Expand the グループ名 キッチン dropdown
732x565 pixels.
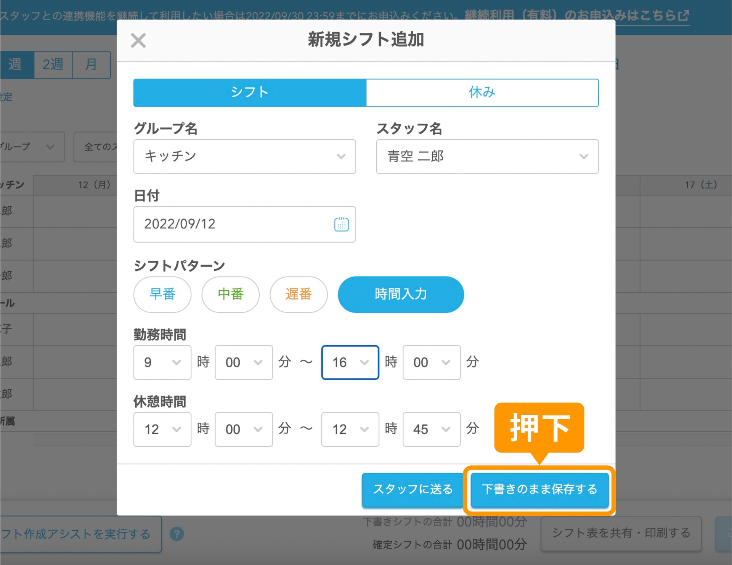coord(244,156)
